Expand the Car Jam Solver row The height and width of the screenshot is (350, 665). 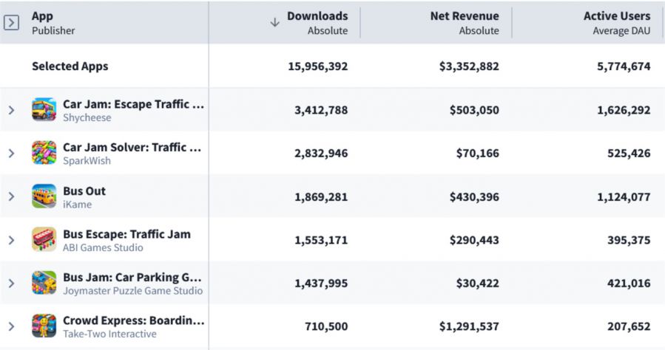(11, 153)
